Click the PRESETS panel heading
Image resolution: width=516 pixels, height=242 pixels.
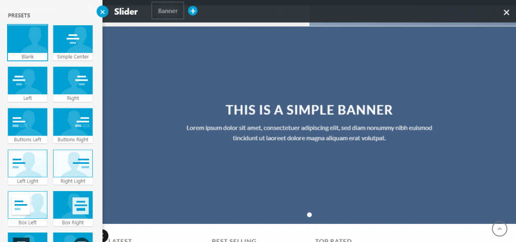(19, 16)
